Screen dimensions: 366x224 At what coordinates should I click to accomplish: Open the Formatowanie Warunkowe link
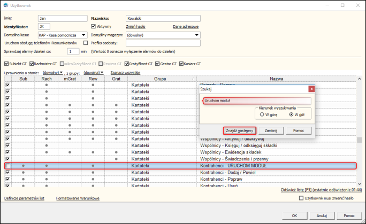78,198
